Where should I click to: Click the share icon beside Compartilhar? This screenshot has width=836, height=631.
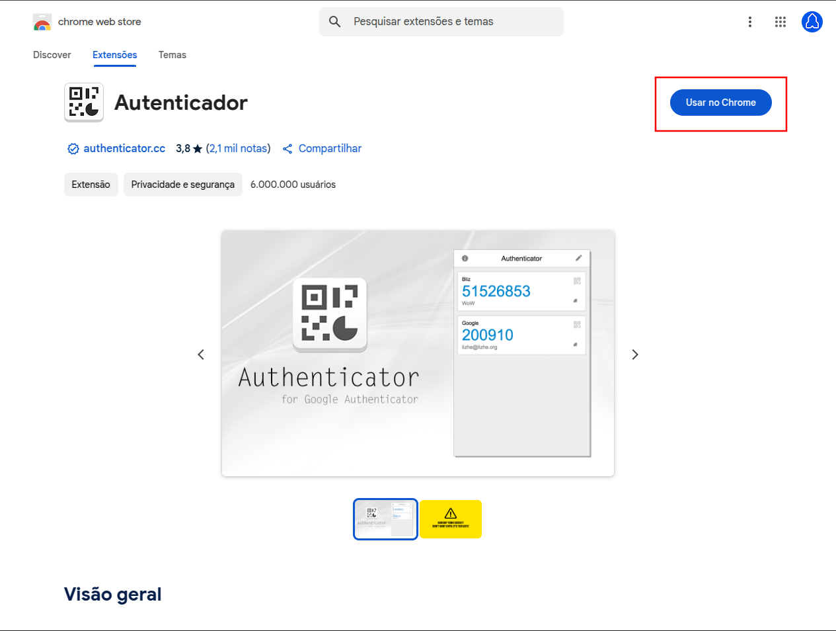tap(287, 149)
